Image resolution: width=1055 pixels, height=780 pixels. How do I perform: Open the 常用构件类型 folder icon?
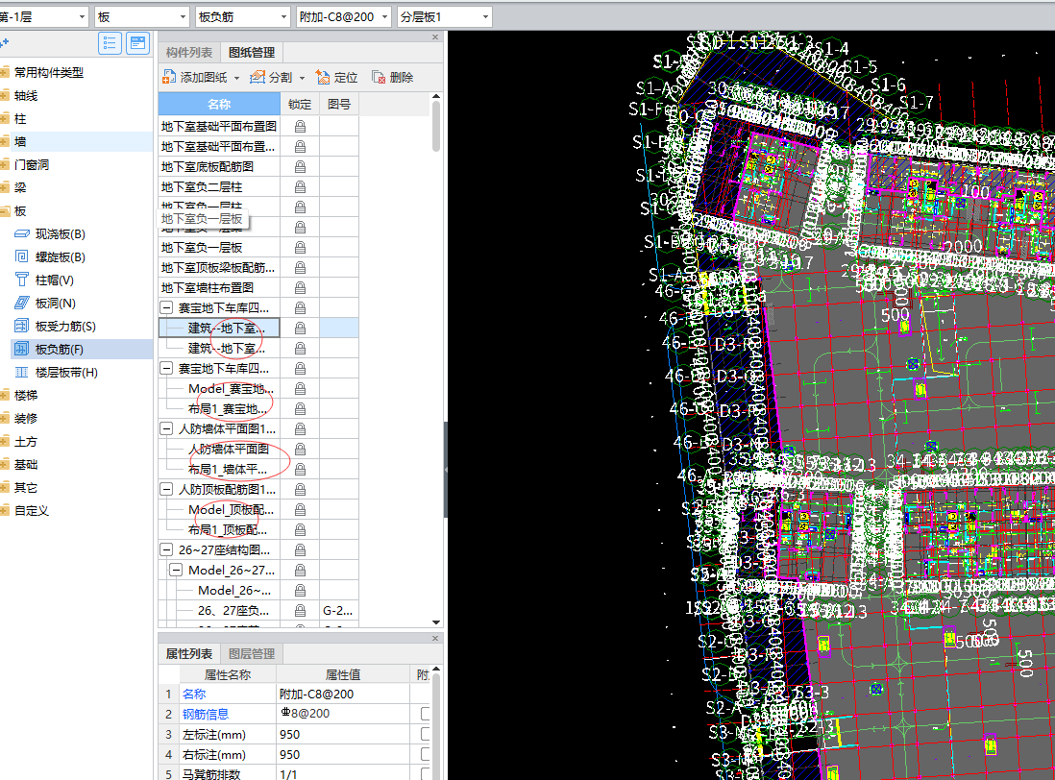[5, 72]
